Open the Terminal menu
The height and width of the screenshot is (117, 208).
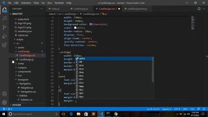click(x=59, y=3)
